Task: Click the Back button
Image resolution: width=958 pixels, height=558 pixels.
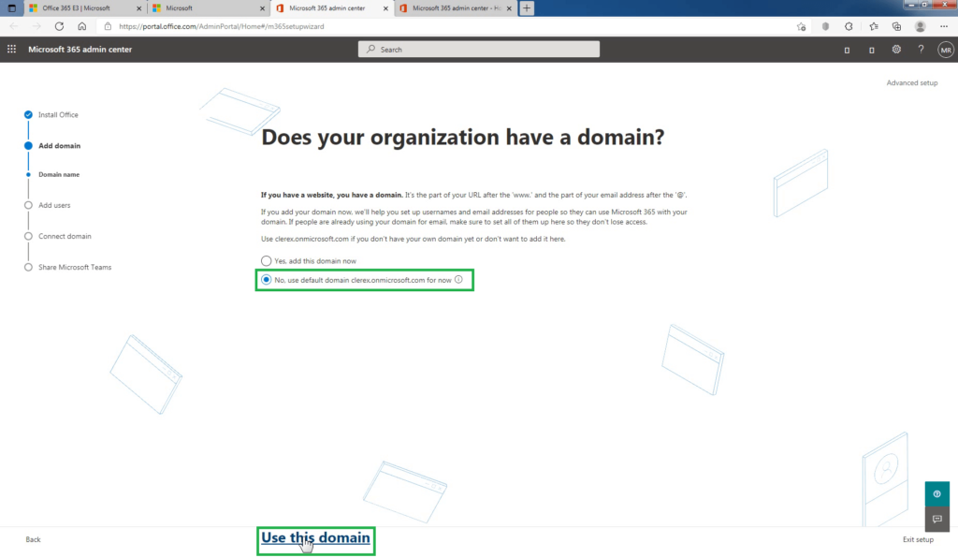Action: click(x=33, y=539)
